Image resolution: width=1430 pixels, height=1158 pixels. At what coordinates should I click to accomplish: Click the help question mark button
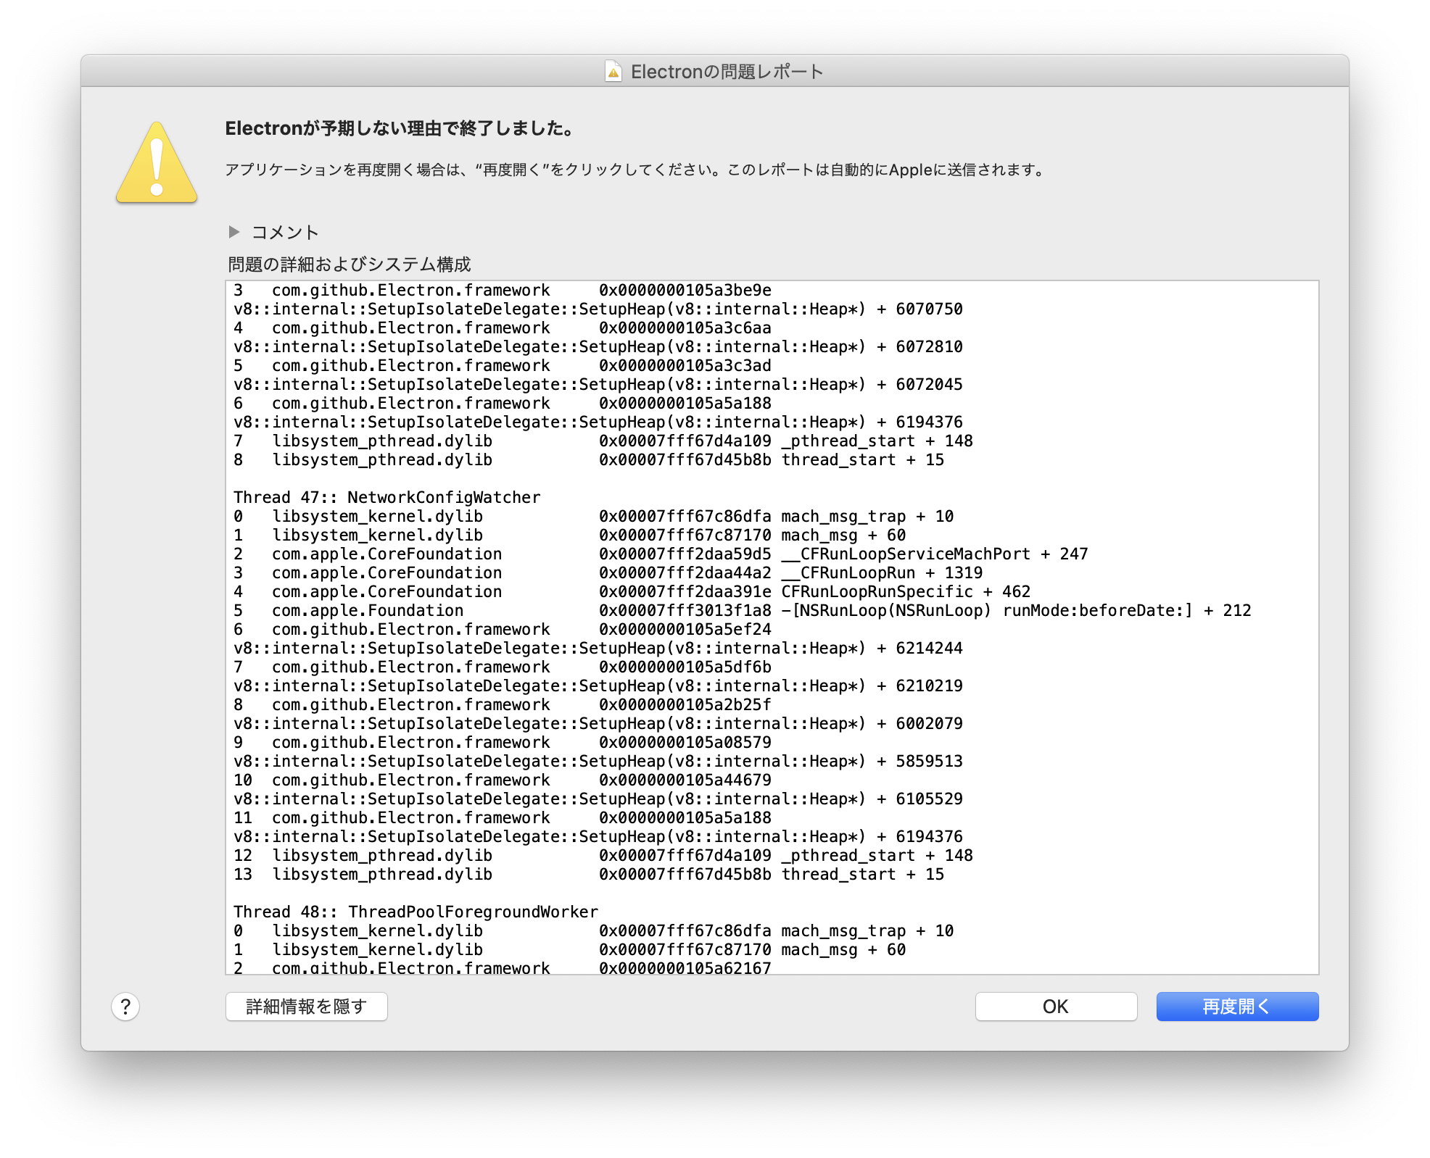pos(125,1007)
